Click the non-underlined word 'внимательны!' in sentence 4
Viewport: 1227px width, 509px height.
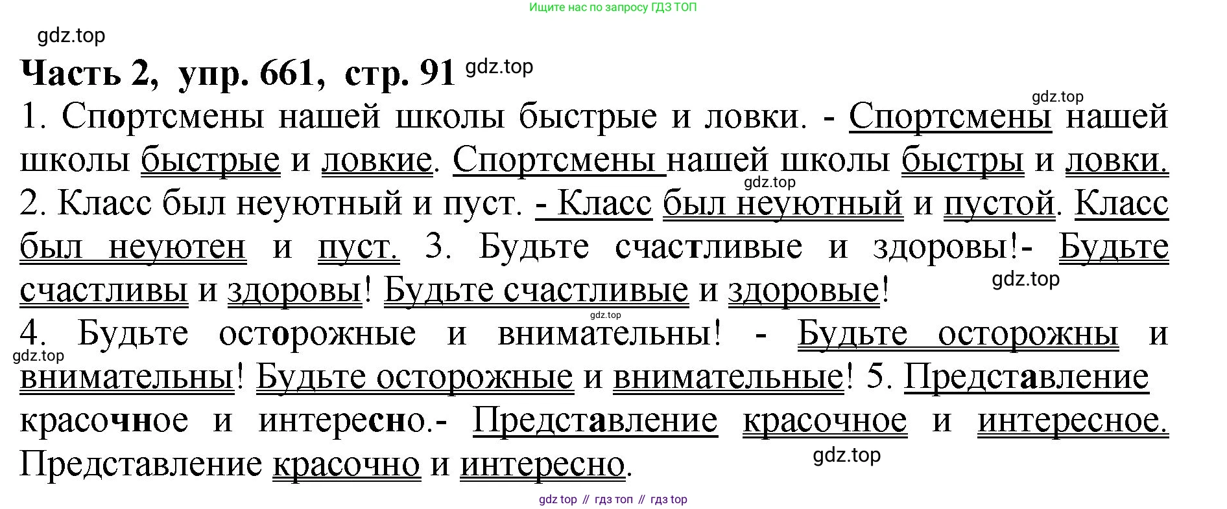[610, 334]
